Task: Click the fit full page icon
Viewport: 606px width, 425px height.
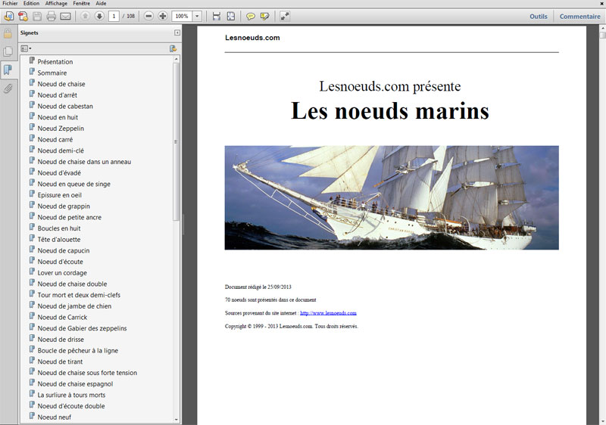Action: (x=231, y=16)
